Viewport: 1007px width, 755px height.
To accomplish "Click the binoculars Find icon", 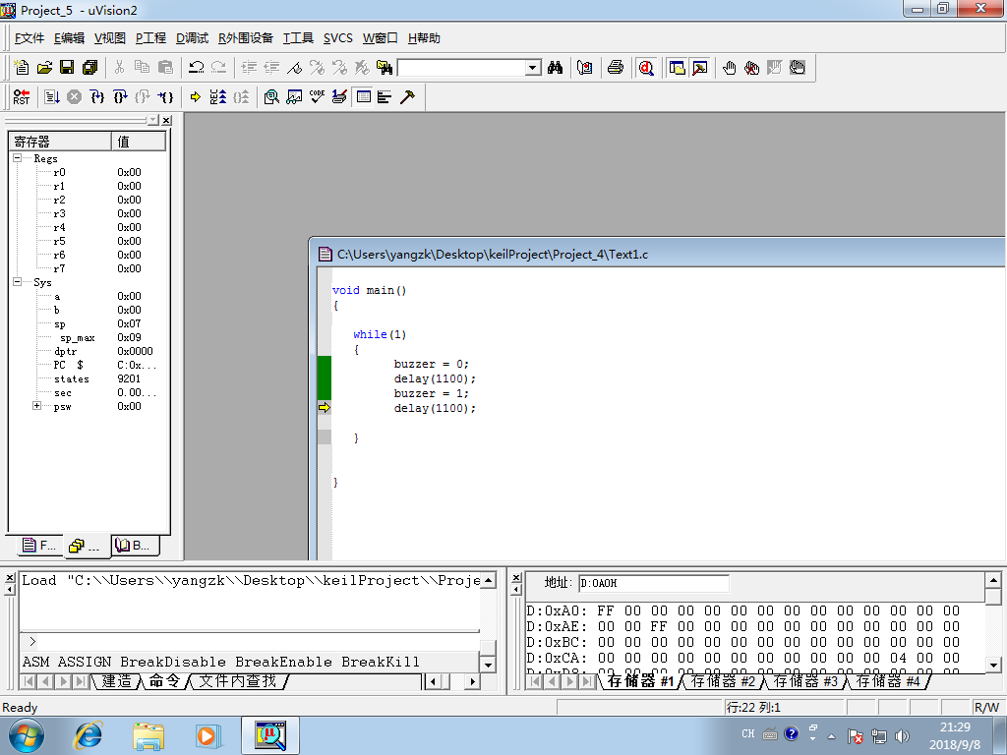I will coord(556,68).
